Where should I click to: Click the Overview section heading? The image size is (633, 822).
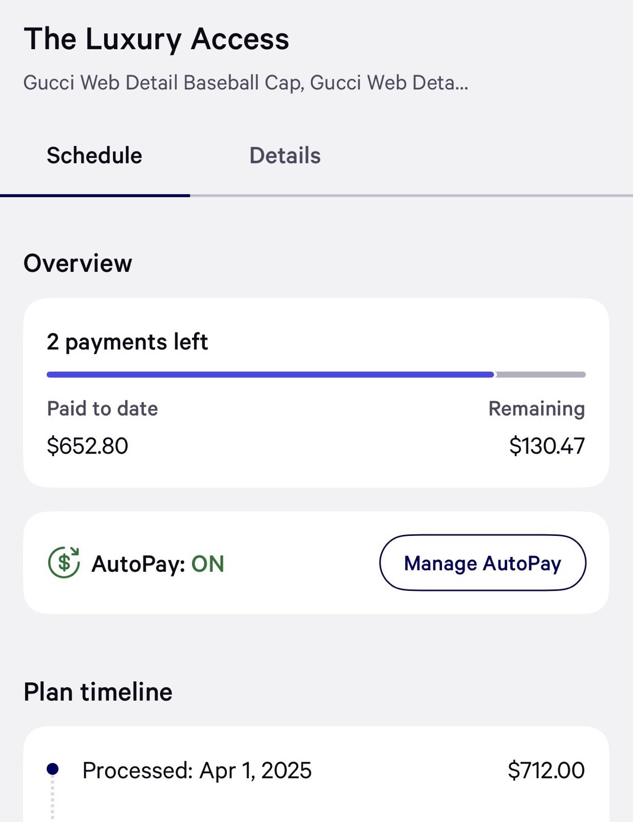(78, 263)
